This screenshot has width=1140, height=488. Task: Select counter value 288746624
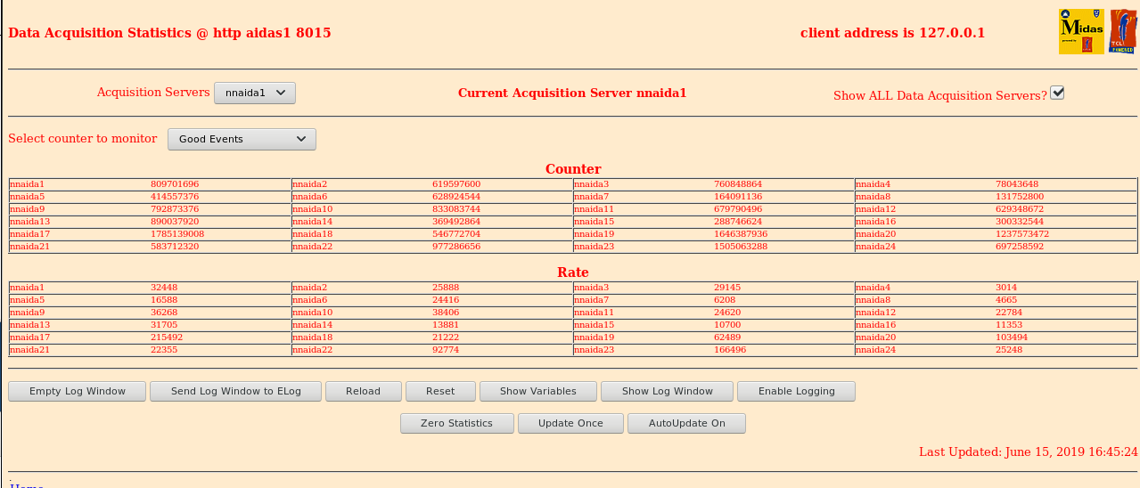[738, 222]
